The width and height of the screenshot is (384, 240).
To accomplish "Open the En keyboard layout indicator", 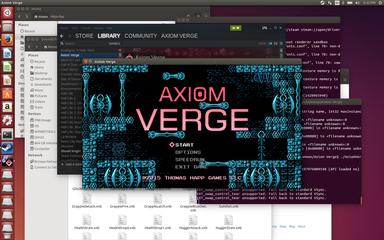I will [337, 3].
